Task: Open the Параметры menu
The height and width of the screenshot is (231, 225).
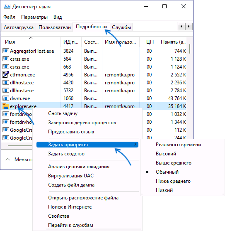Action: click(x=34, y=17)
